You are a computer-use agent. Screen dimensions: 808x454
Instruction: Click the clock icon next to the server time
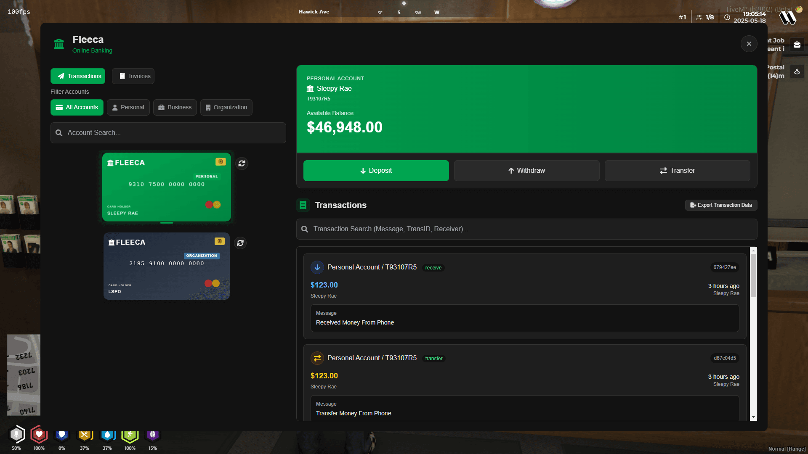coord(727,16)
